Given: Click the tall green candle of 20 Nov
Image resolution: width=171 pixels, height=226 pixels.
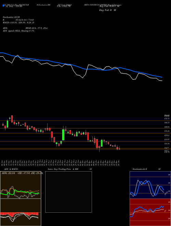Looking at the screenshot, I should click(63, 135).
